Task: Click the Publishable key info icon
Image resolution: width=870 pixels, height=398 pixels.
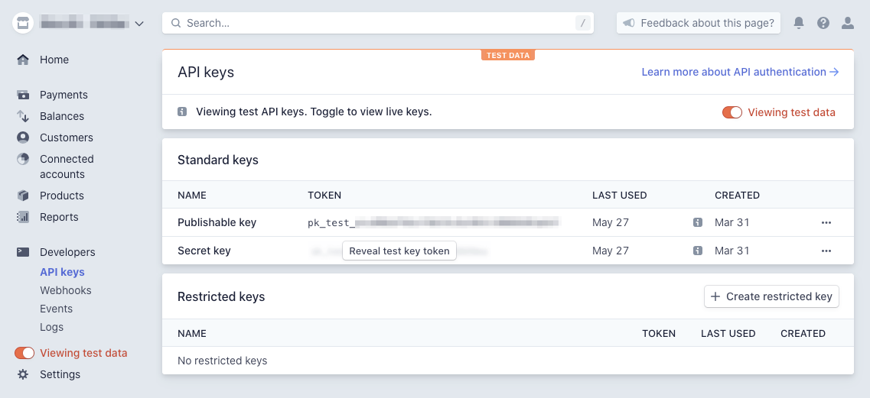Action: (x=697, y=222)
